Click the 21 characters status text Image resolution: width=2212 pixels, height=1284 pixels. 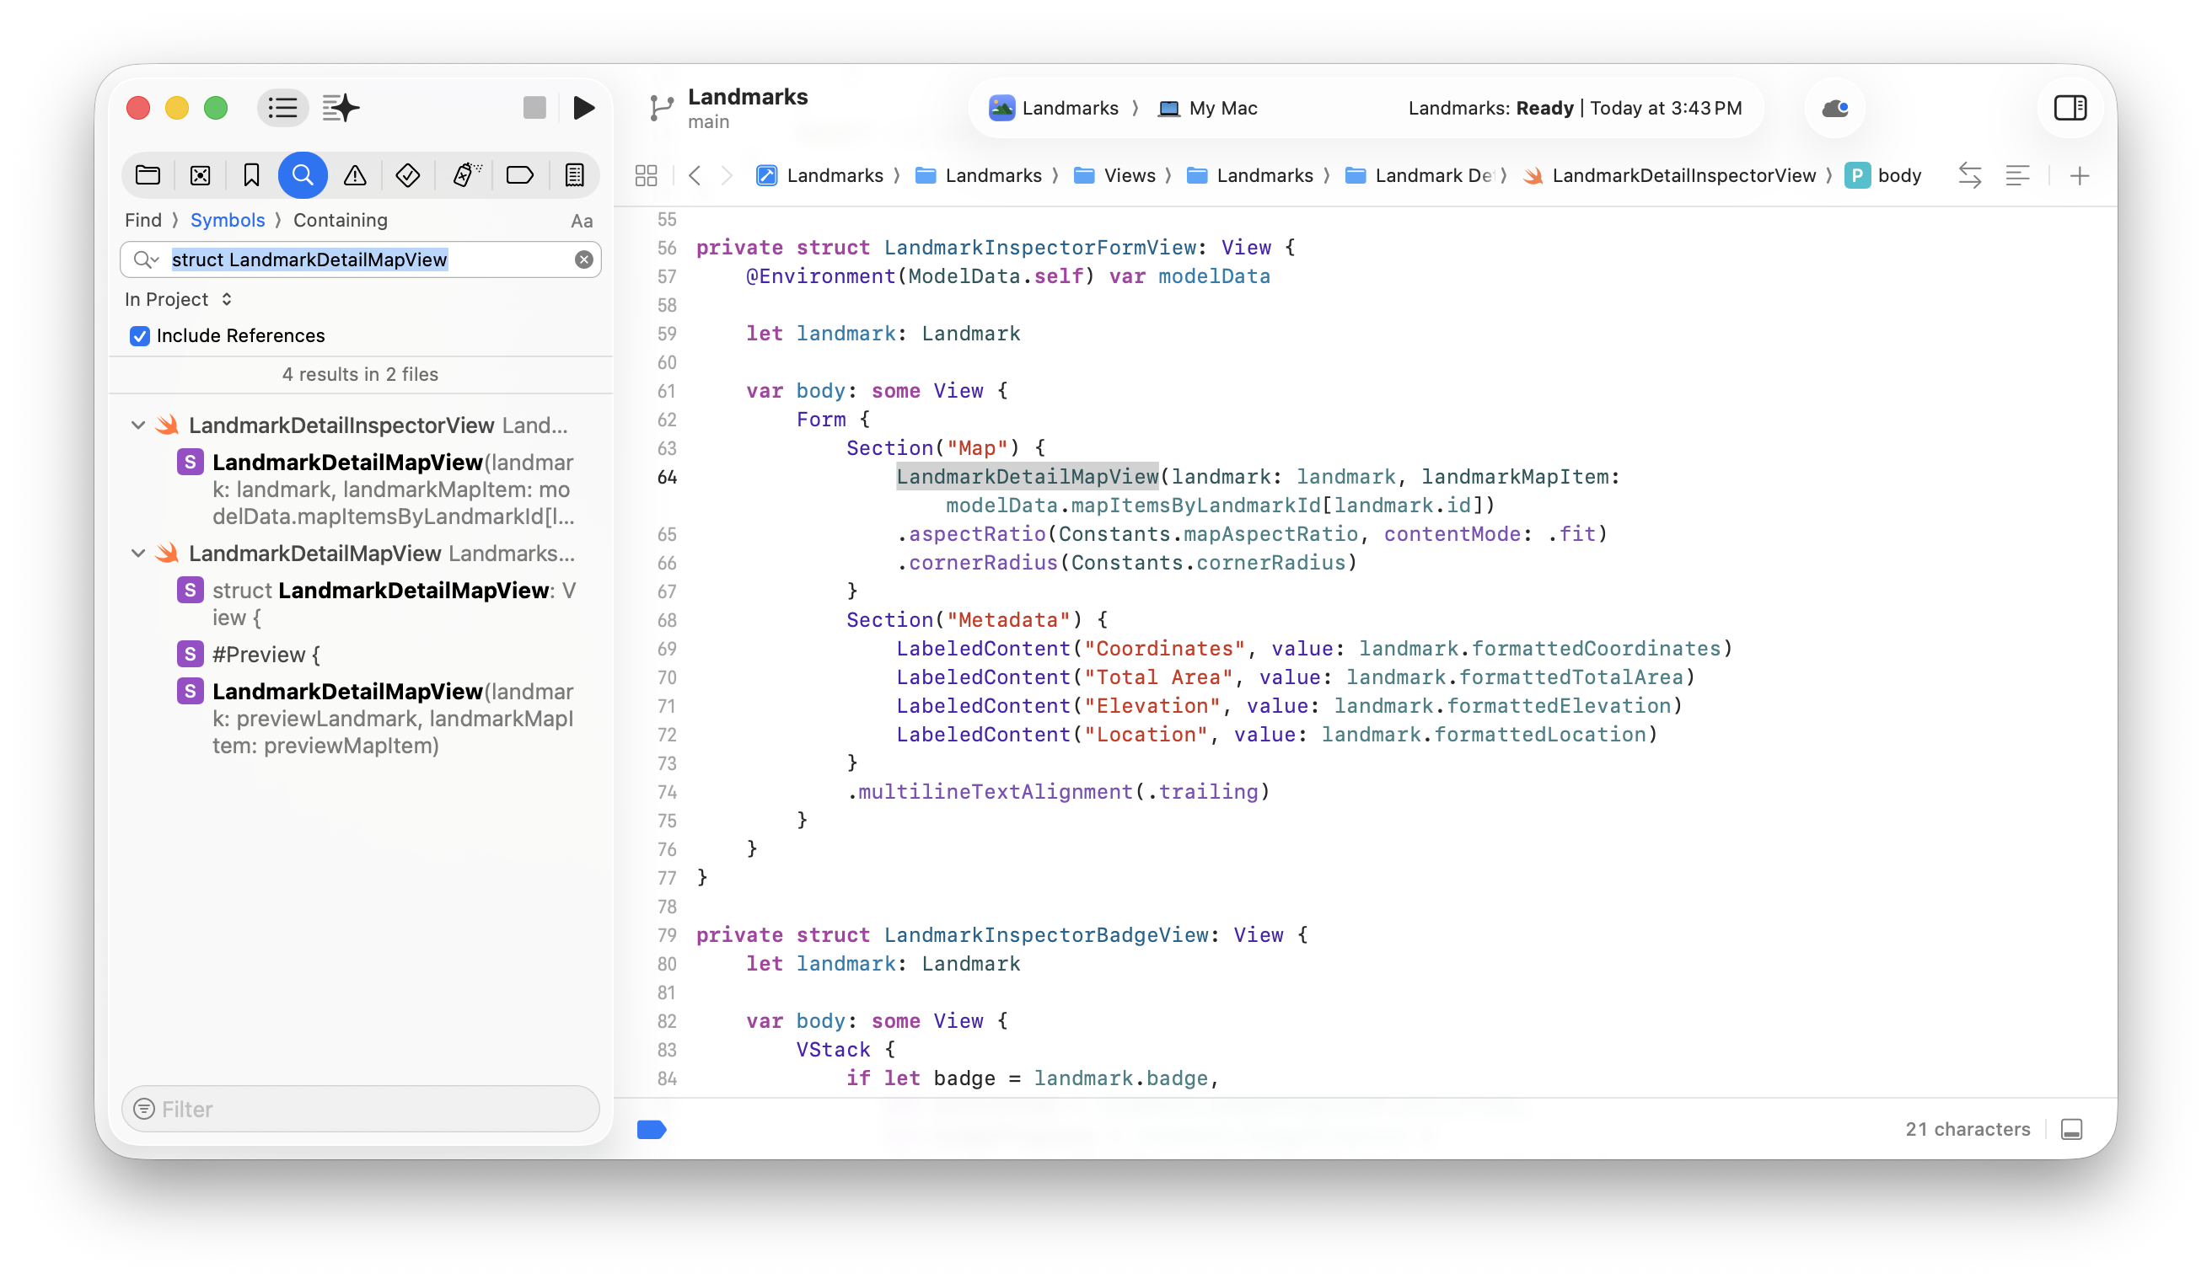pos(1967,1129)
